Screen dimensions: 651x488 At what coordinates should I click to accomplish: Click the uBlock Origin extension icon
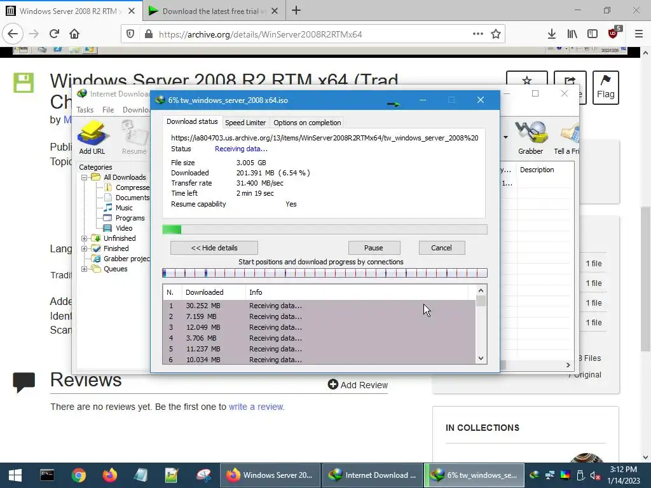click(x=613, y=33)
